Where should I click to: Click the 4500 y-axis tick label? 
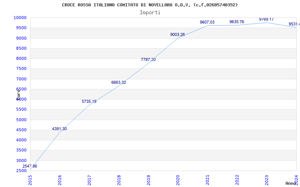[x=21, y=130]
